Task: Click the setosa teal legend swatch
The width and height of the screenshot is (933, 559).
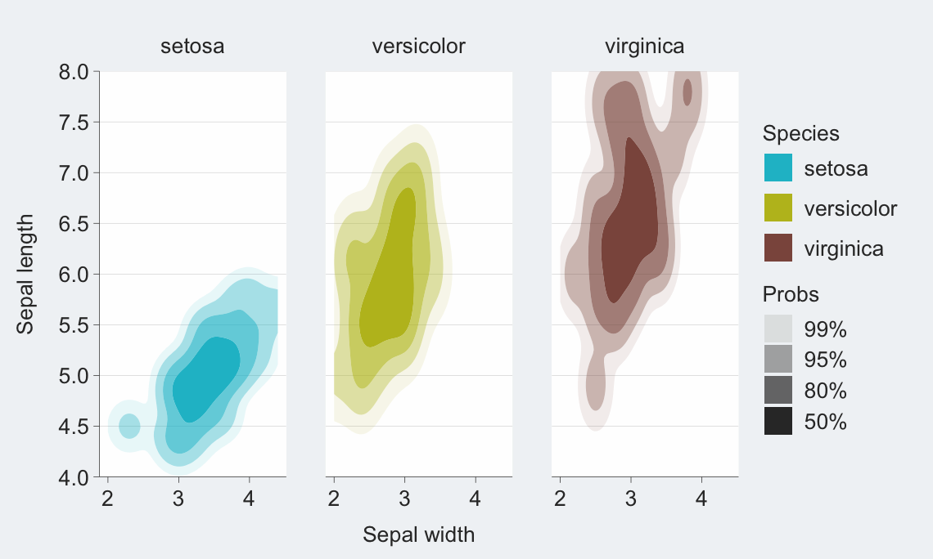Action: pyautogui.click(x=778, y=168)
